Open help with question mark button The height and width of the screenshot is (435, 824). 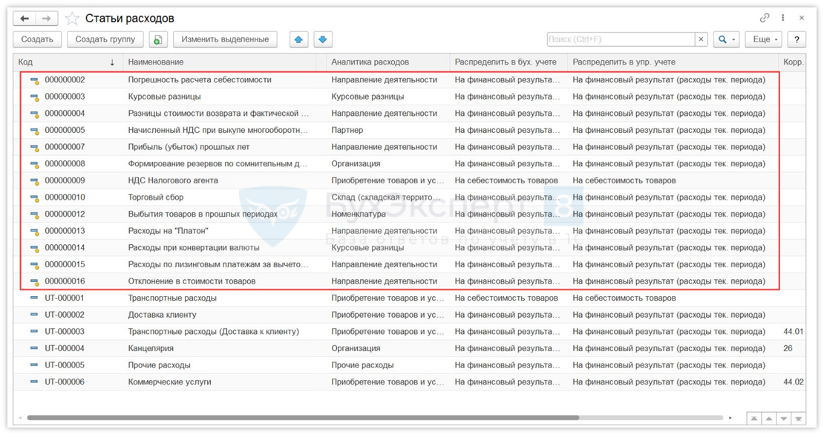click(797, 39)
